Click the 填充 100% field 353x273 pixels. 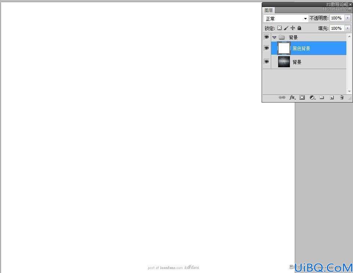[x=337, y=28]
